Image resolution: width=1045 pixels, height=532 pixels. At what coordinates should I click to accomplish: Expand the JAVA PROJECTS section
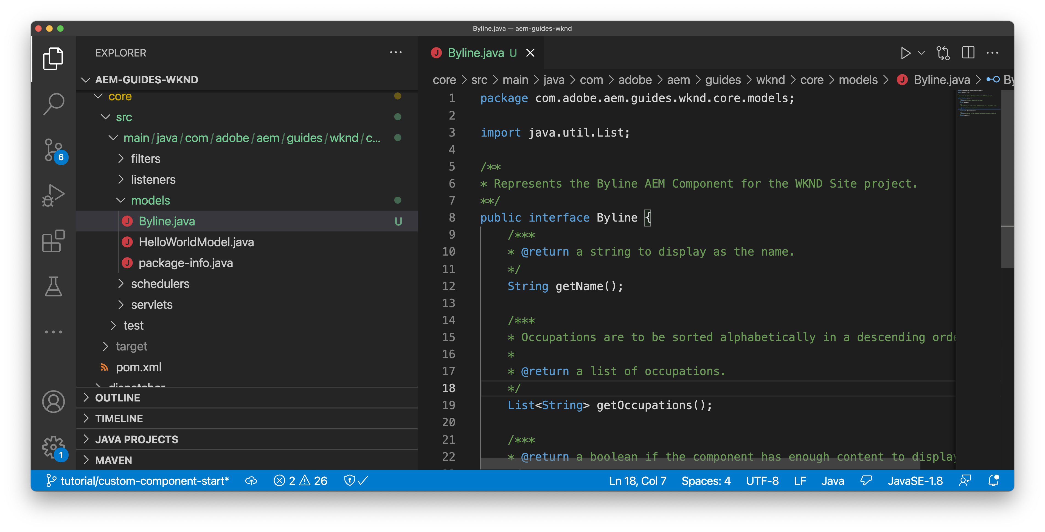136,439
